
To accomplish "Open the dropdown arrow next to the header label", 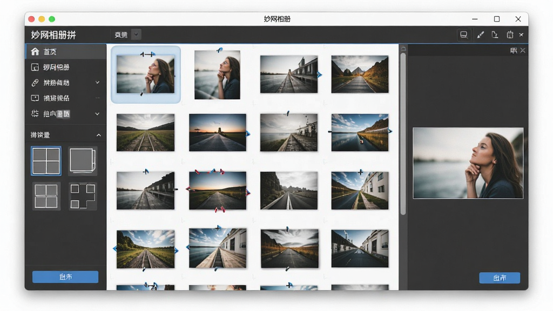I will pos(136,35).
